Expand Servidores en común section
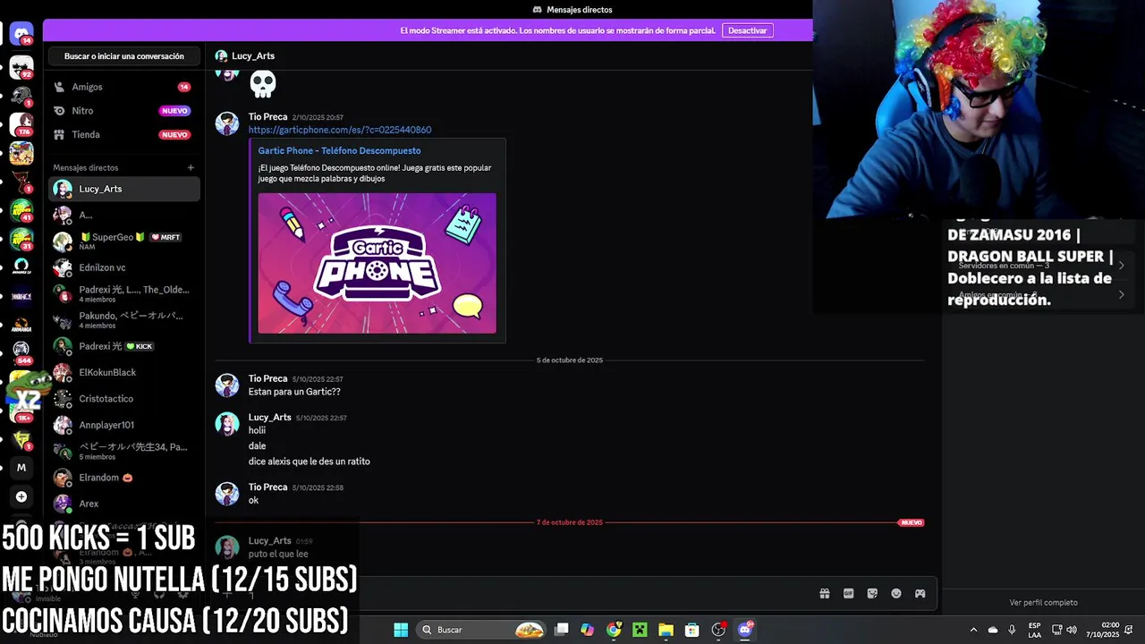Viewport: 1145px width, 644px height. coord(1042,266)
